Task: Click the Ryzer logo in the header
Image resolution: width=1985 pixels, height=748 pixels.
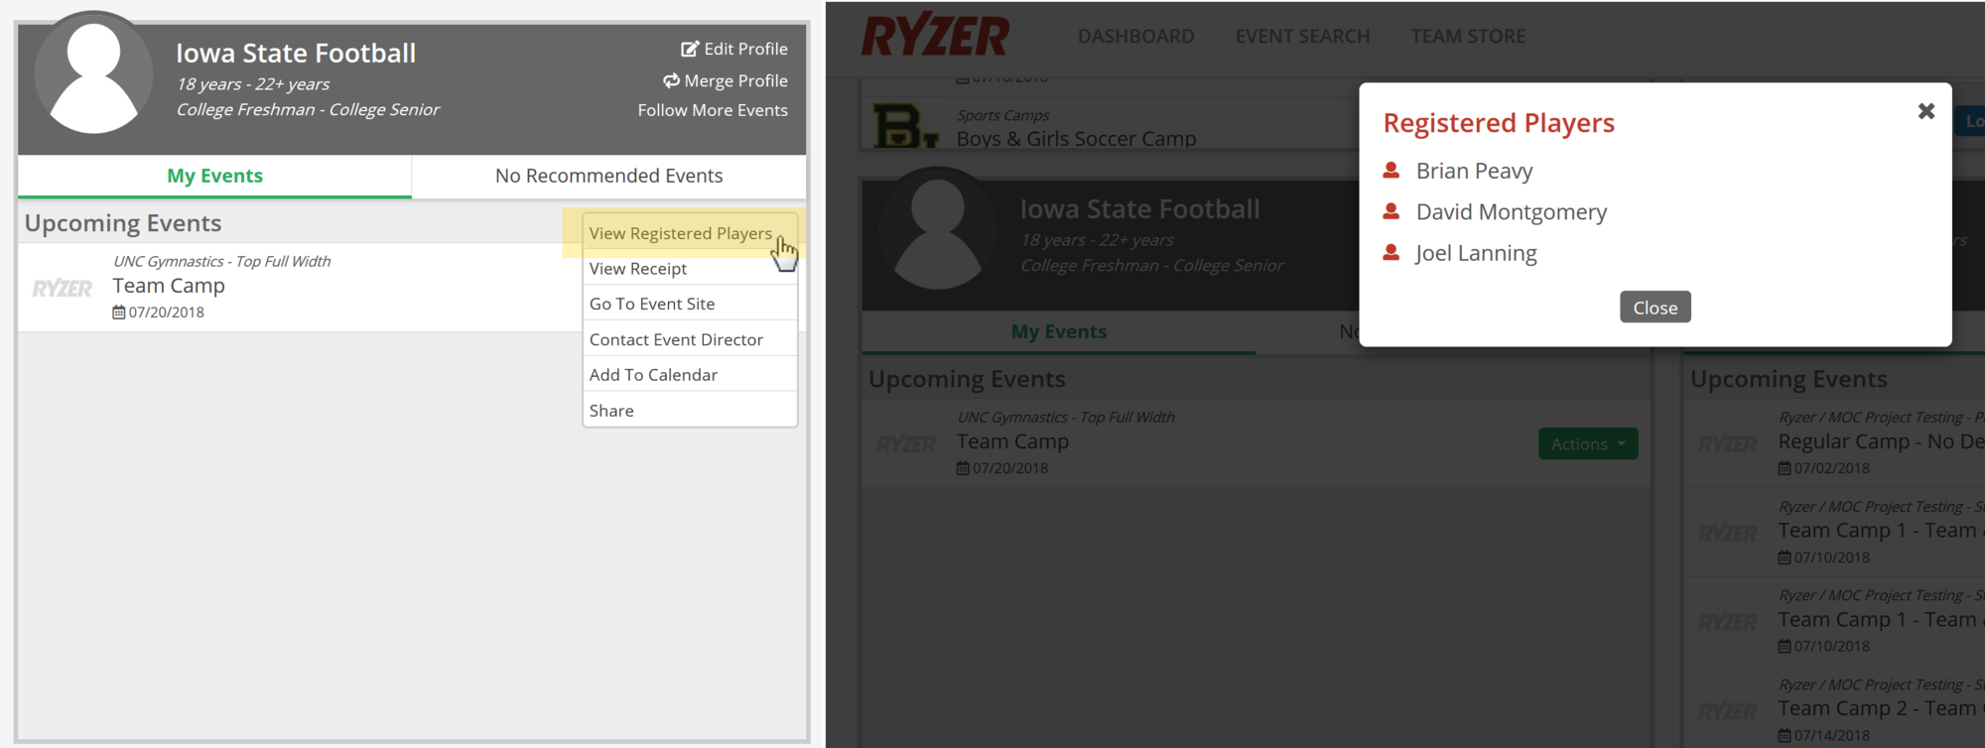Action: pyautogui.click(x=935, y=37)
